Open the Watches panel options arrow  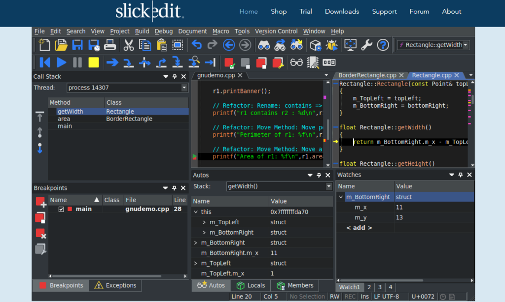pos(452,175)
